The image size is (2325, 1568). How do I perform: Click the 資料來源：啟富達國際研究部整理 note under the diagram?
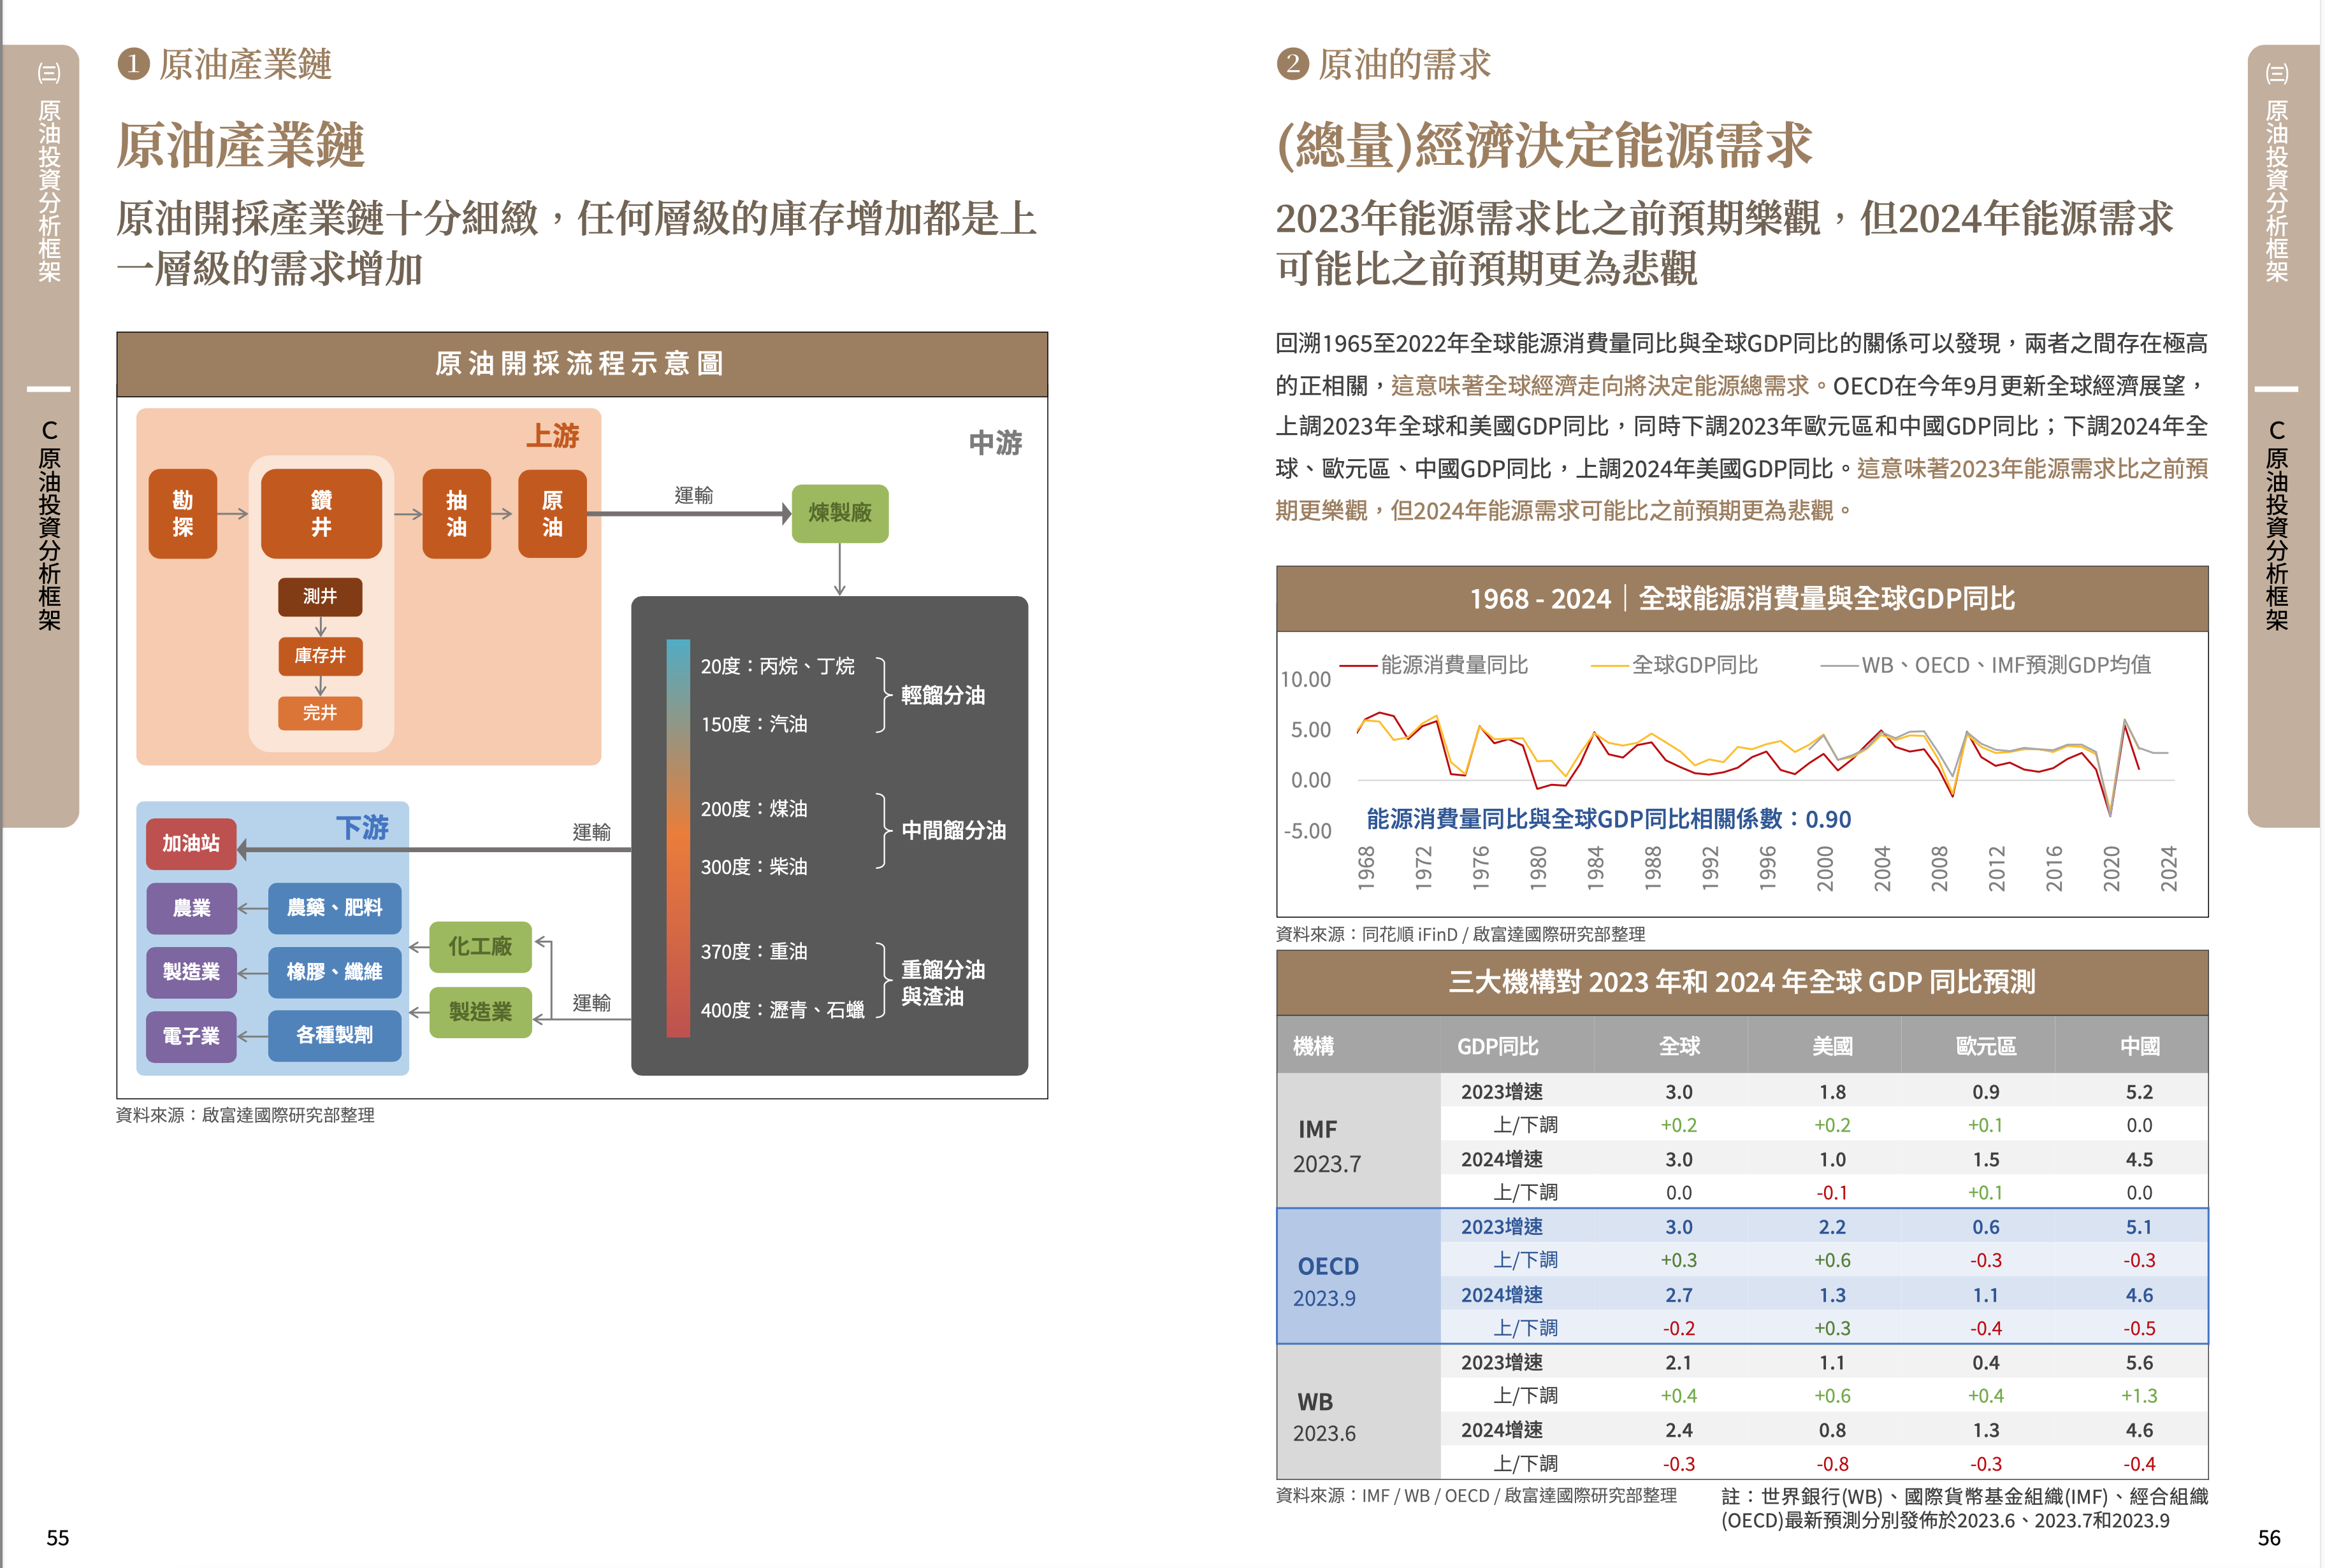245,1115
